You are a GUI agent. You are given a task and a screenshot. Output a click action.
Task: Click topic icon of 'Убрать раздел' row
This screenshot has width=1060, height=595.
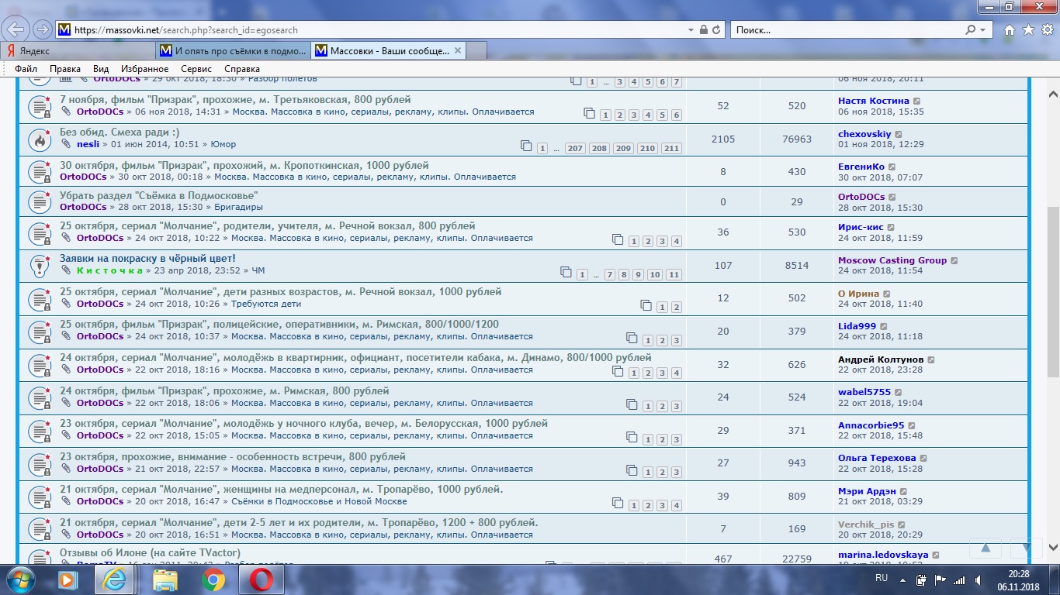point(40,201)
